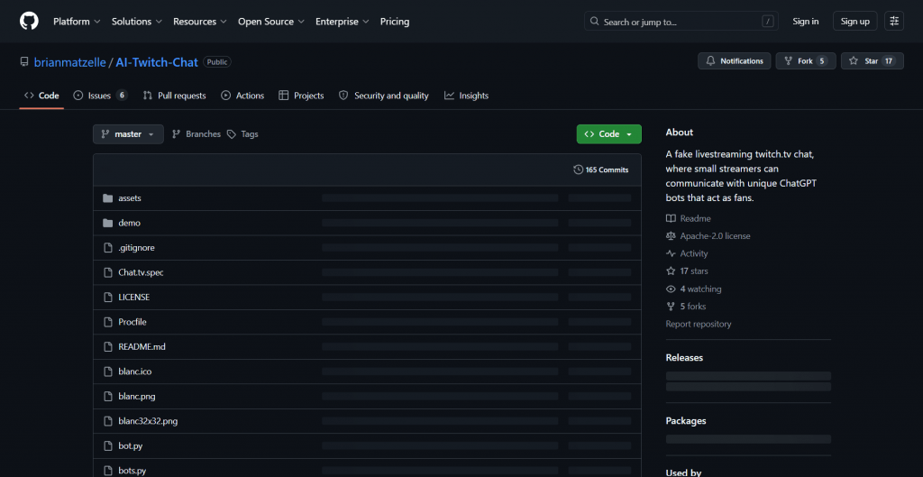Fork the repository with Fork button
This screenshot has width=923, height=477.
pos(805,61)
